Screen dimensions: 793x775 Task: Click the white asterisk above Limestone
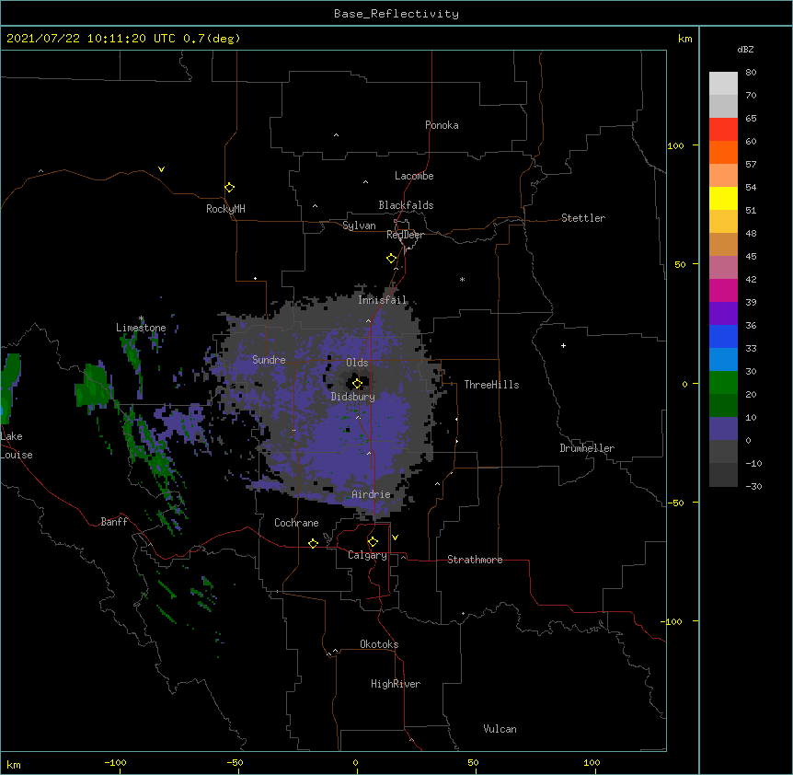tap(141, 318)
